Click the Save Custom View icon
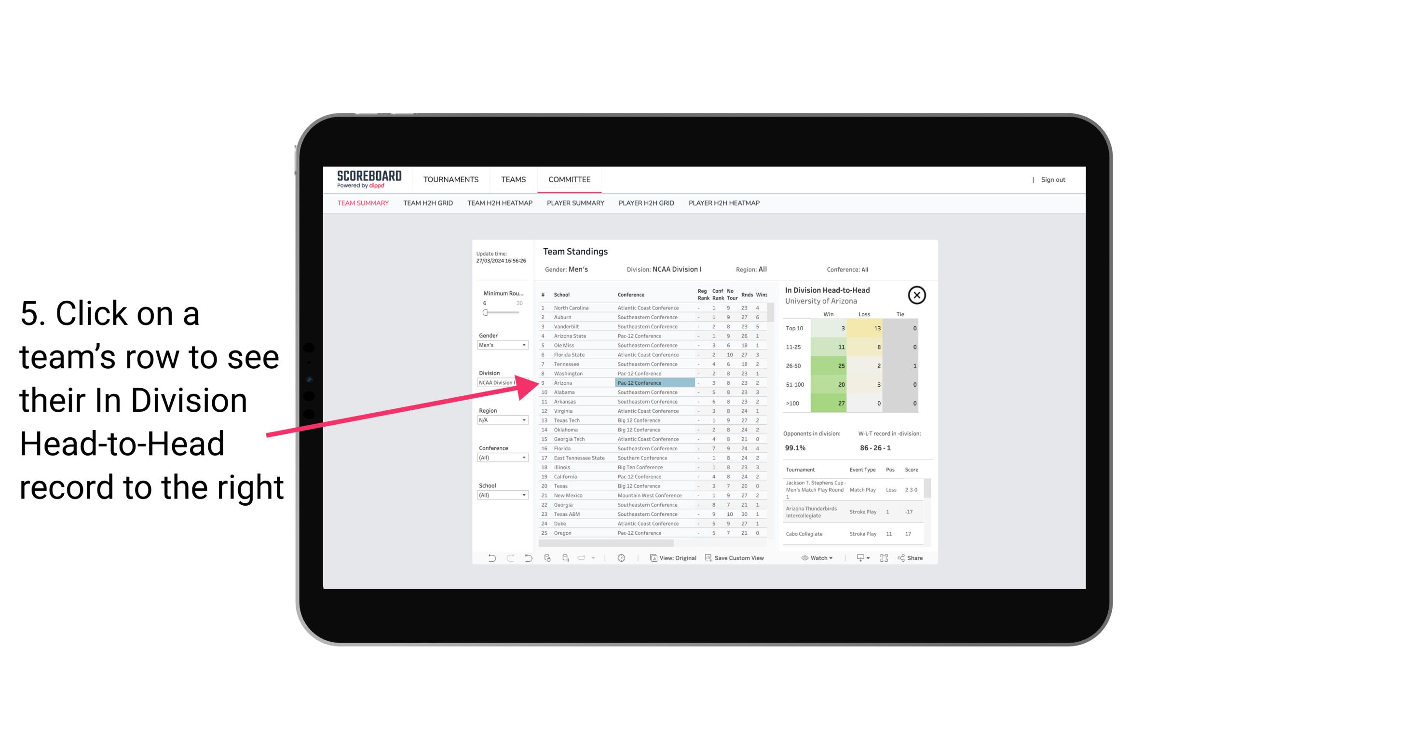 point(709,558)
